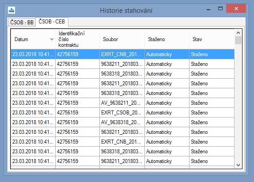This screenshot has height=182, width=254.
Task: Click the Stav column header
Action: tap(212, 39)
